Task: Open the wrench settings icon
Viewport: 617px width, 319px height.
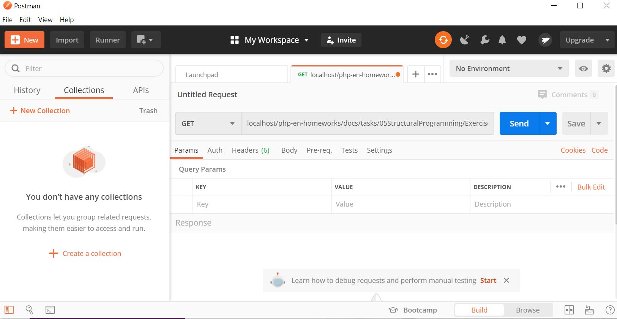Action: click(485, 40)
